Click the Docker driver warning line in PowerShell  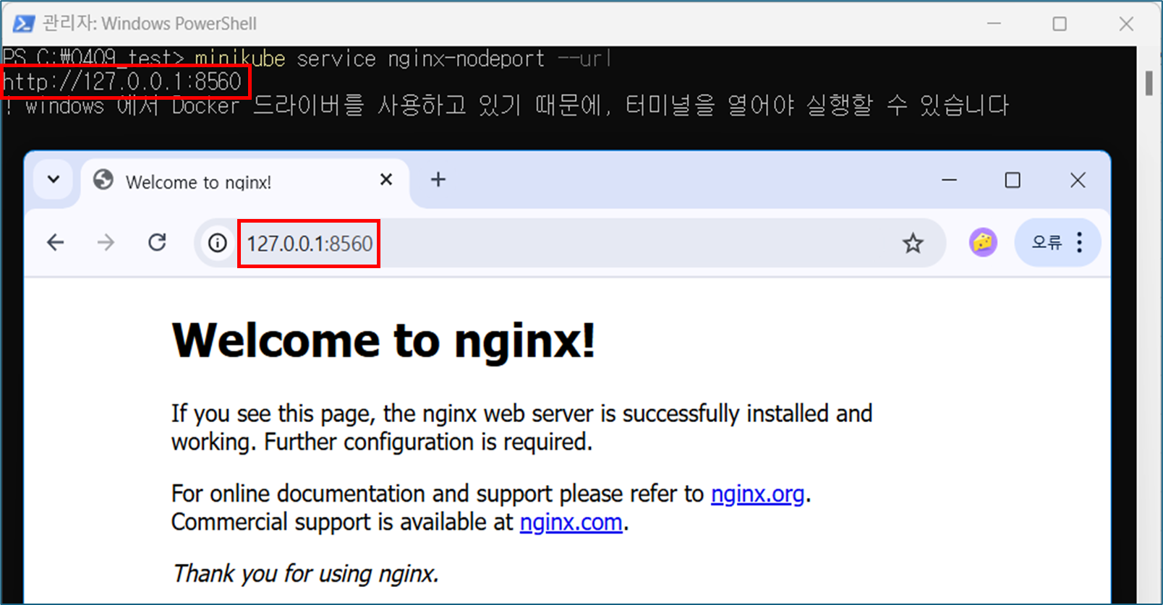[506, 106]
